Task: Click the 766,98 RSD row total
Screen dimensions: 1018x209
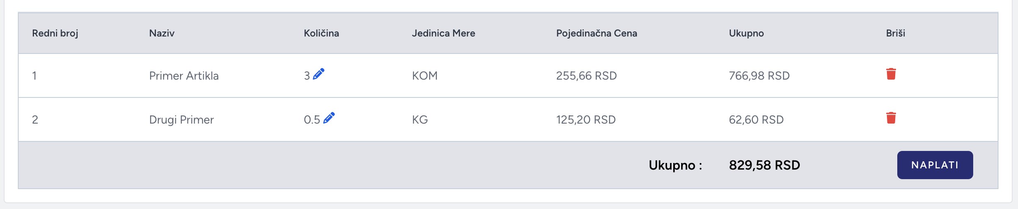Action: [x=759, y=75]
